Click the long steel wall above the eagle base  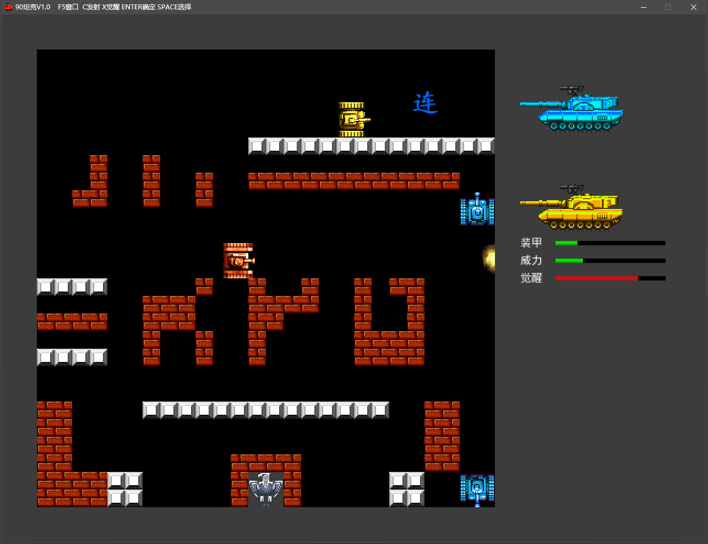pos(266,410)
